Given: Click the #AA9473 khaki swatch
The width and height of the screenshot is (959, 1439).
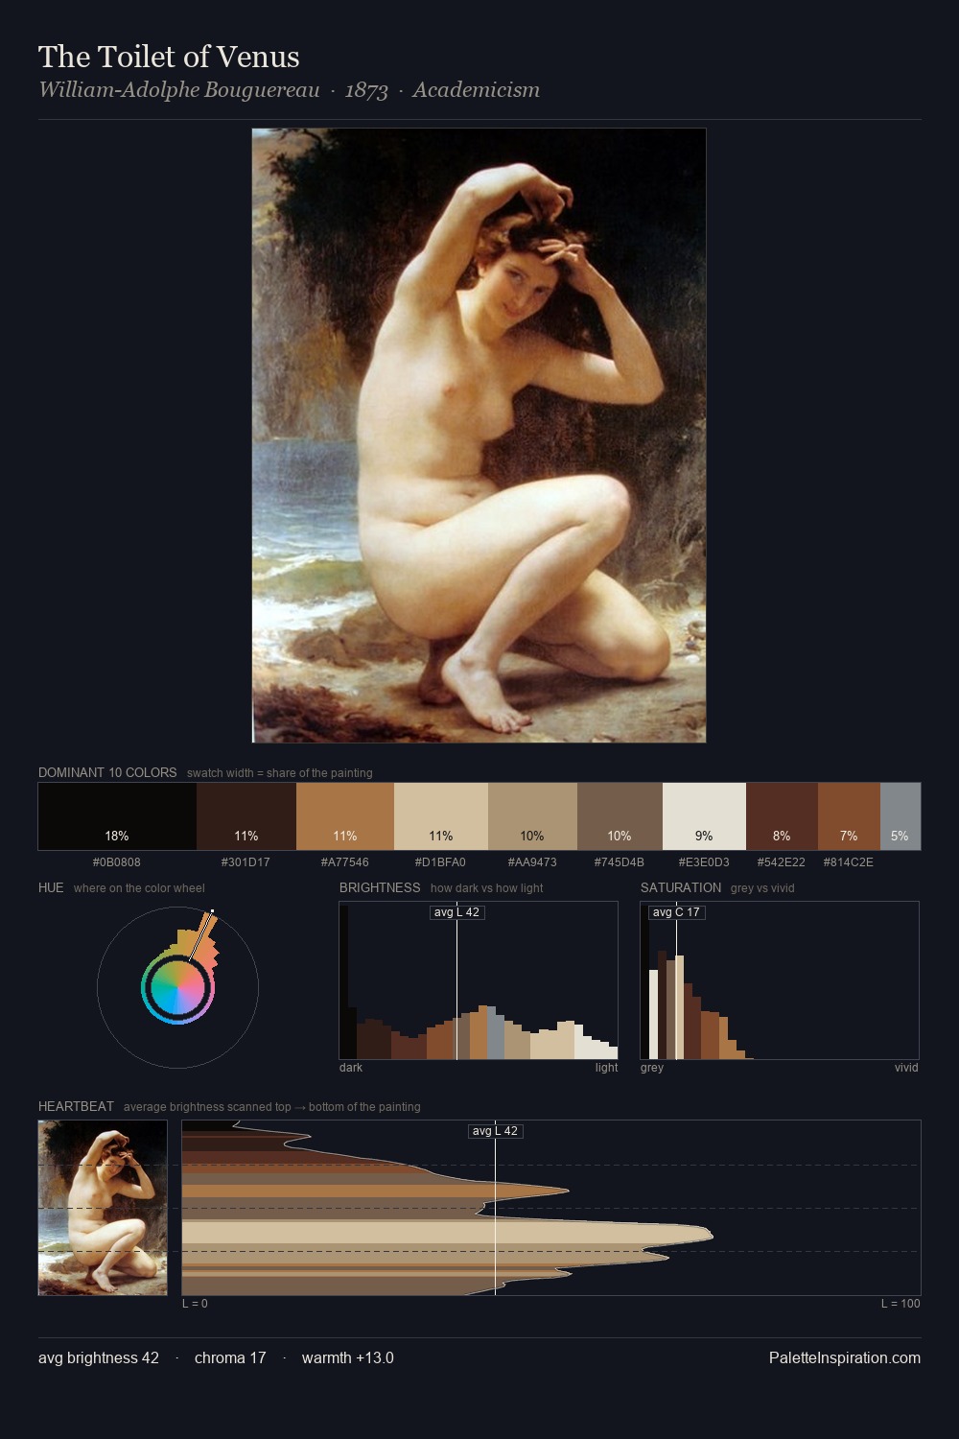Looking at the screenshot, I should pos(532,816).
